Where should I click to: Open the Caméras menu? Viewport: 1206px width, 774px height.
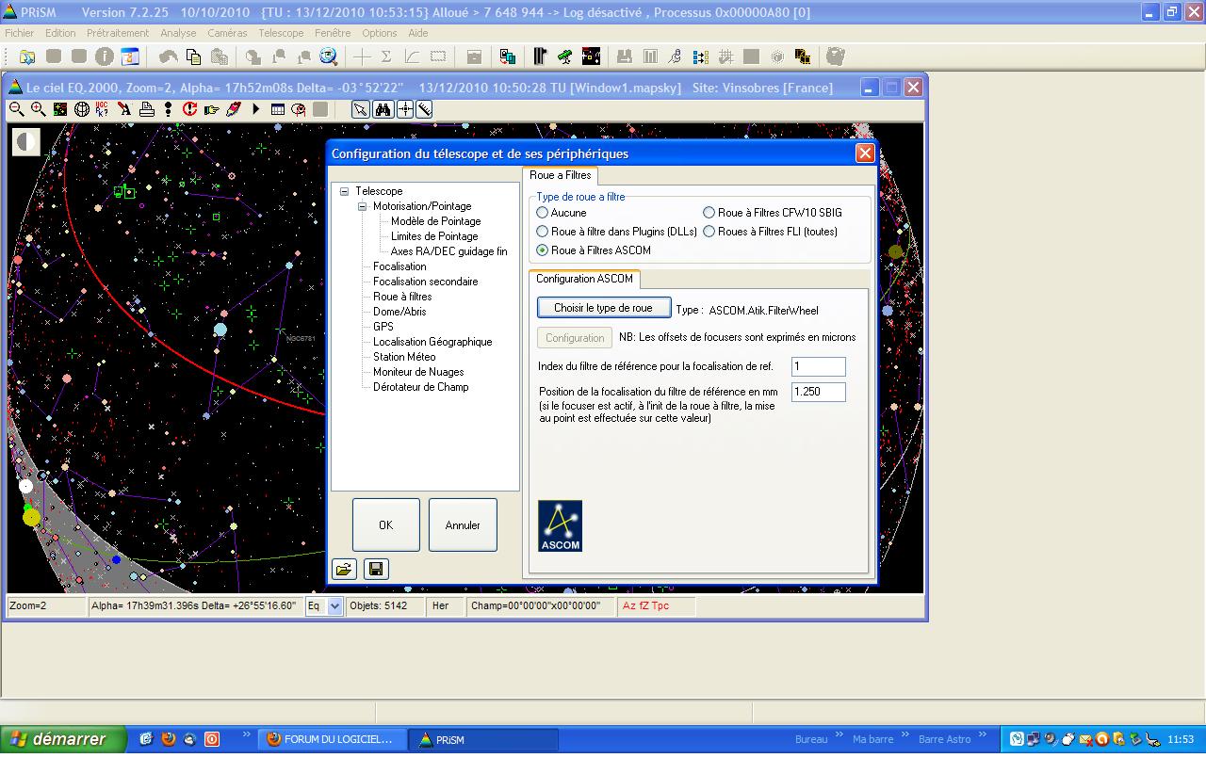click(227, 33)
